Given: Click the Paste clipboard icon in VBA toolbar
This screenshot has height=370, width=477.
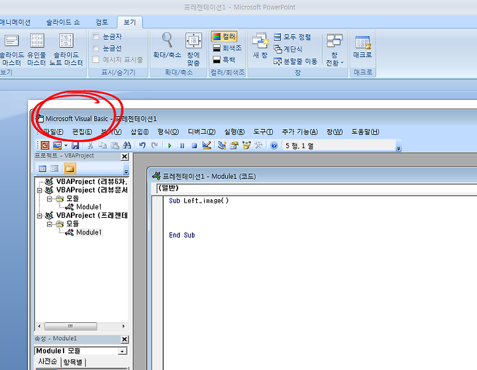Looking at the screenshot, I should point(115,146).
